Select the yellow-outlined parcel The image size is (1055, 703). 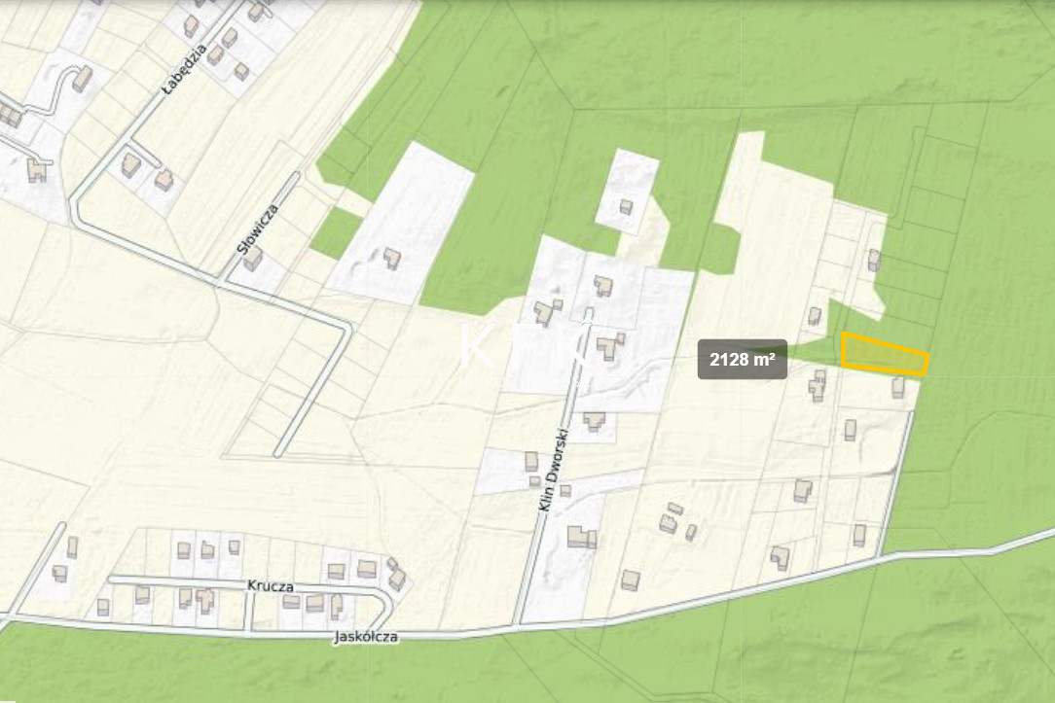pyautogui.click(x=884, y=355)
